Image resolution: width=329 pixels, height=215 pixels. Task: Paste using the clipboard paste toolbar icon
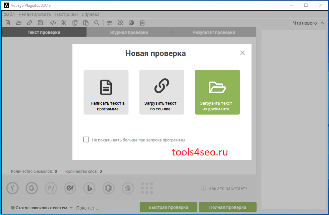coord(86,23)
